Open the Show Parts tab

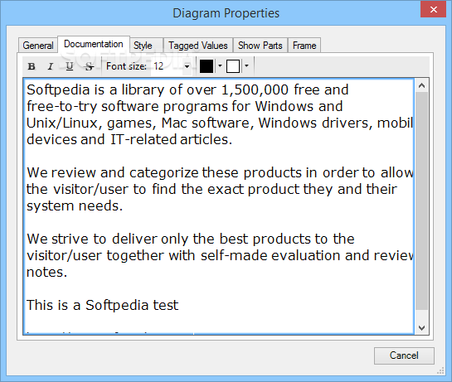pos(260,46)
